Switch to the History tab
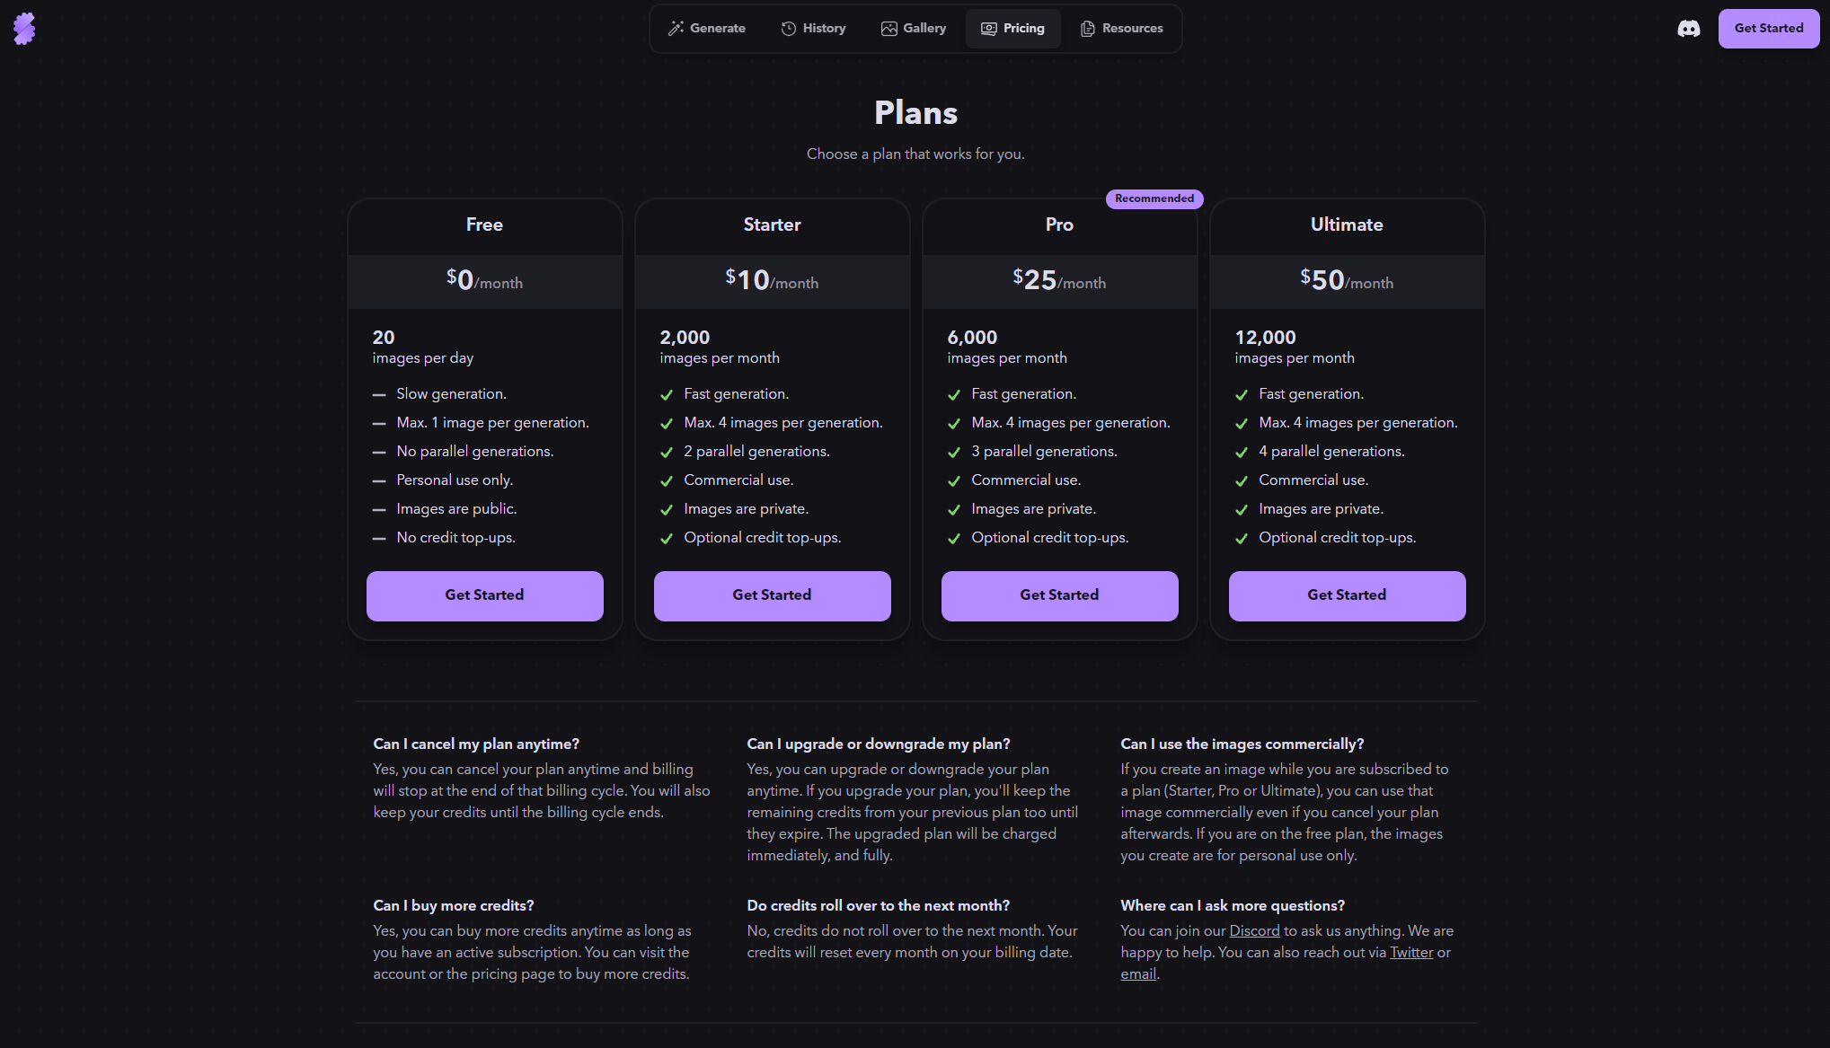The width and height of the screenshot is (1830, 1048). [824, 29]
